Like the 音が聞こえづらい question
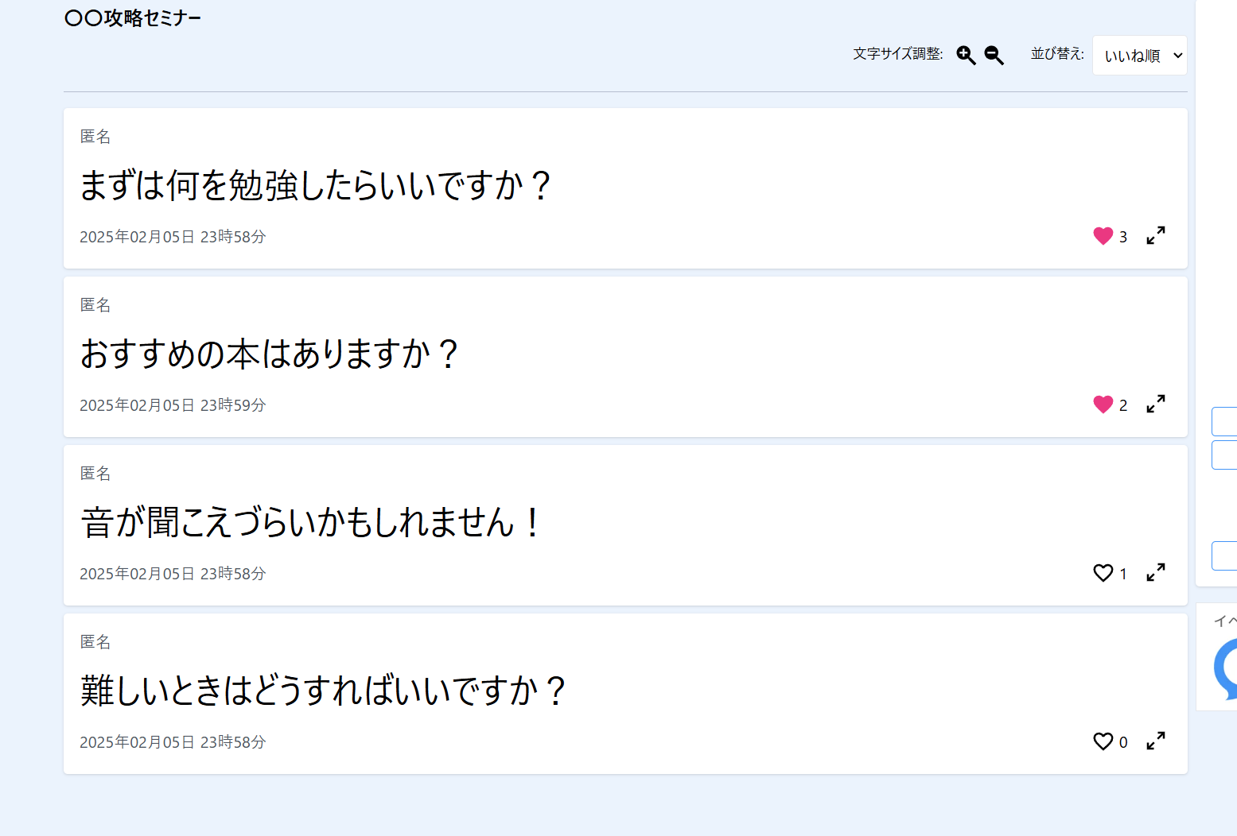Image resolution: width=1237 pixels, height=836 pixels. pyautogui.click(x=1103, y=572)
